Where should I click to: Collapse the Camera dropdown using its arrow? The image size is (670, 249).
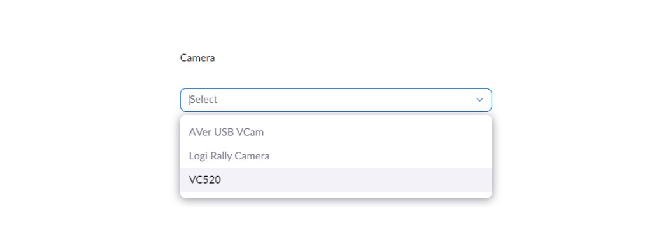480,100
